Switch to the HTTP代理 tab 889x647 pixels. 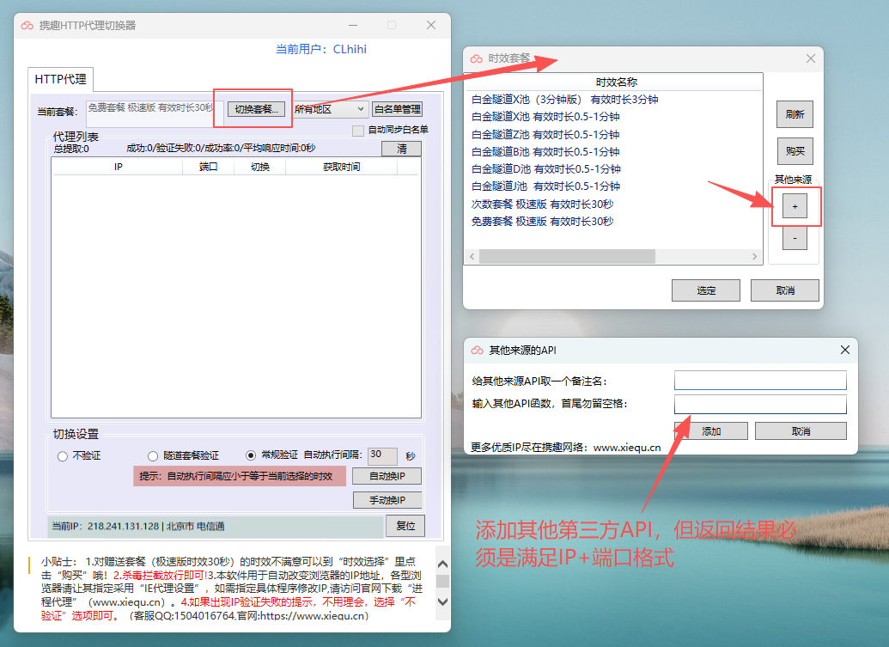tap(60, 79)
